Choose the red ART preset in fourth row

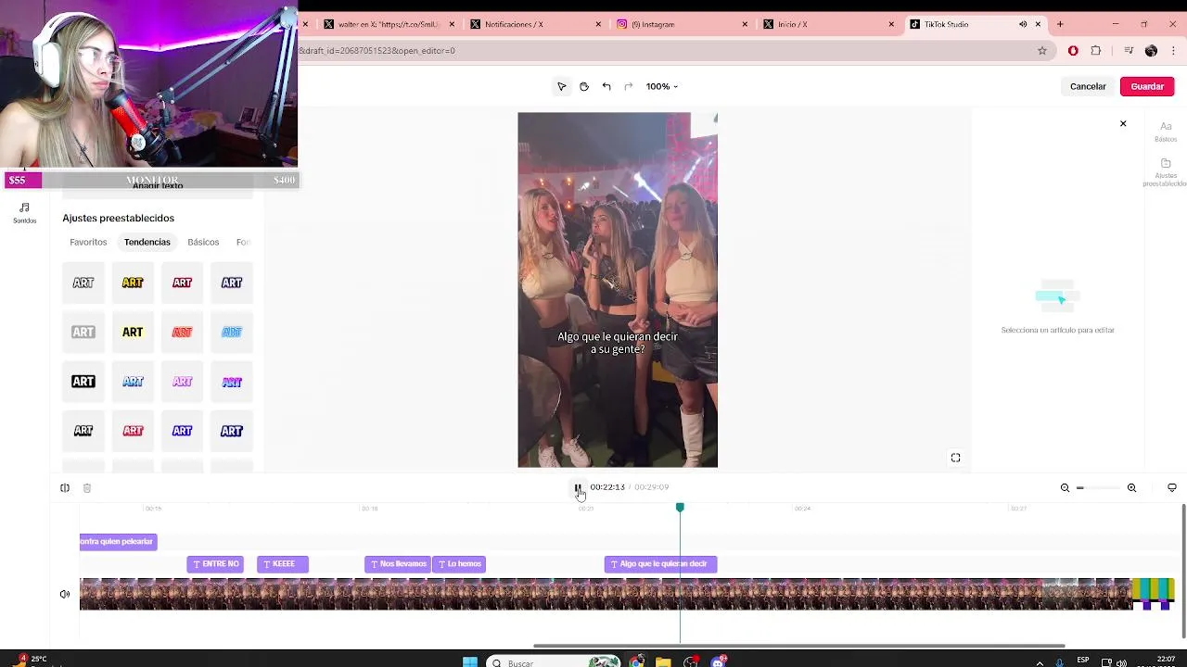pos(133,431)
